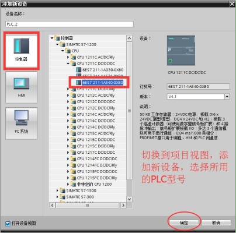Screen dimensions: 236x233
Task: Click the vertical scrollbar down arrow
Action: (x=129, y=199)
